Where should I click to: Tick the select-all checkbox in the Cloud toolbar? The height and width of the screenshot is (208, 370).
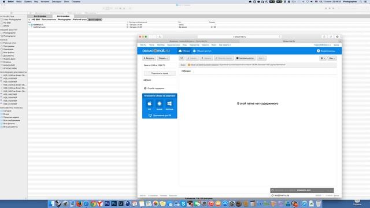[x=182, y=58]
